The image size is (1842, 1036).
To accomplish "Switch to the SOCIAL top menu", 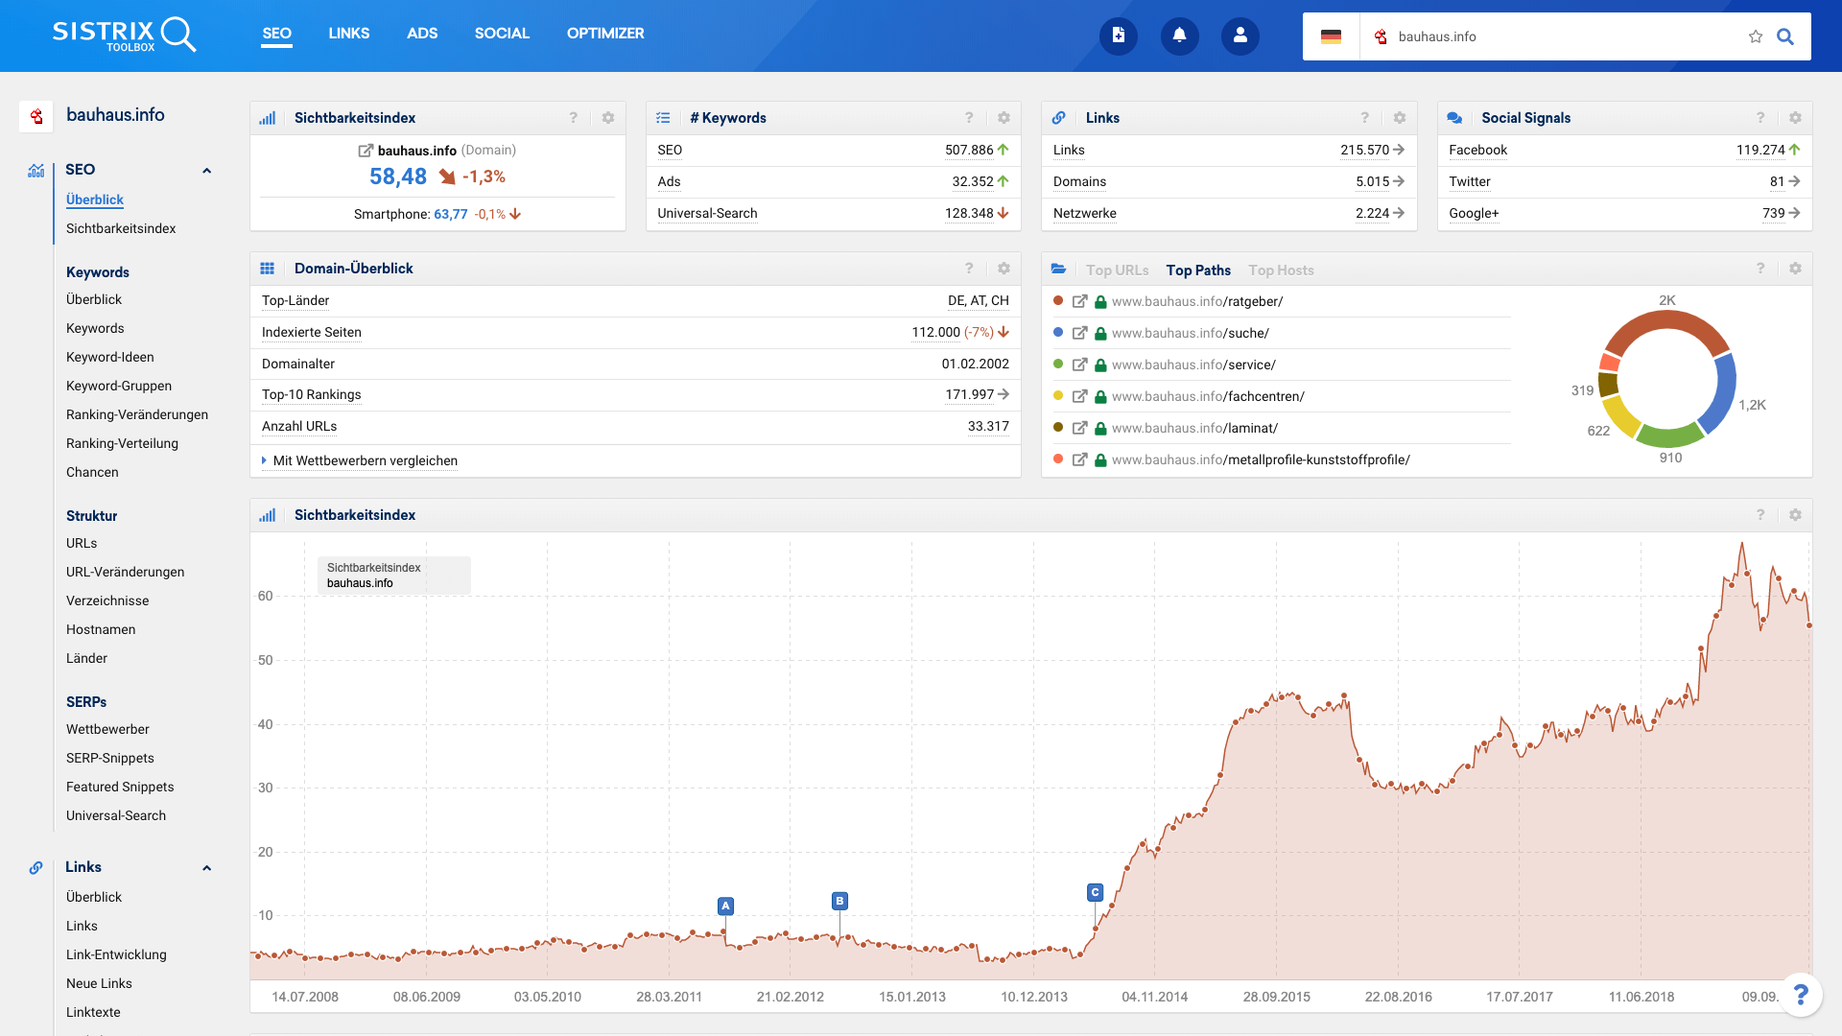I will tap(502, 34).
